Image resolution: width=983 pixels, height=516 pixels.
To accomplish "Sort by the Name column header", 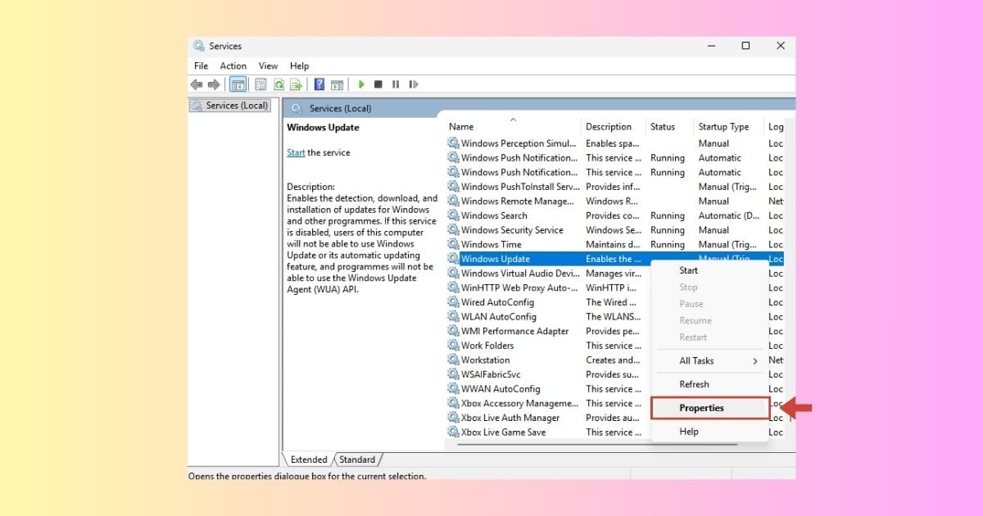I will [513, 127].
